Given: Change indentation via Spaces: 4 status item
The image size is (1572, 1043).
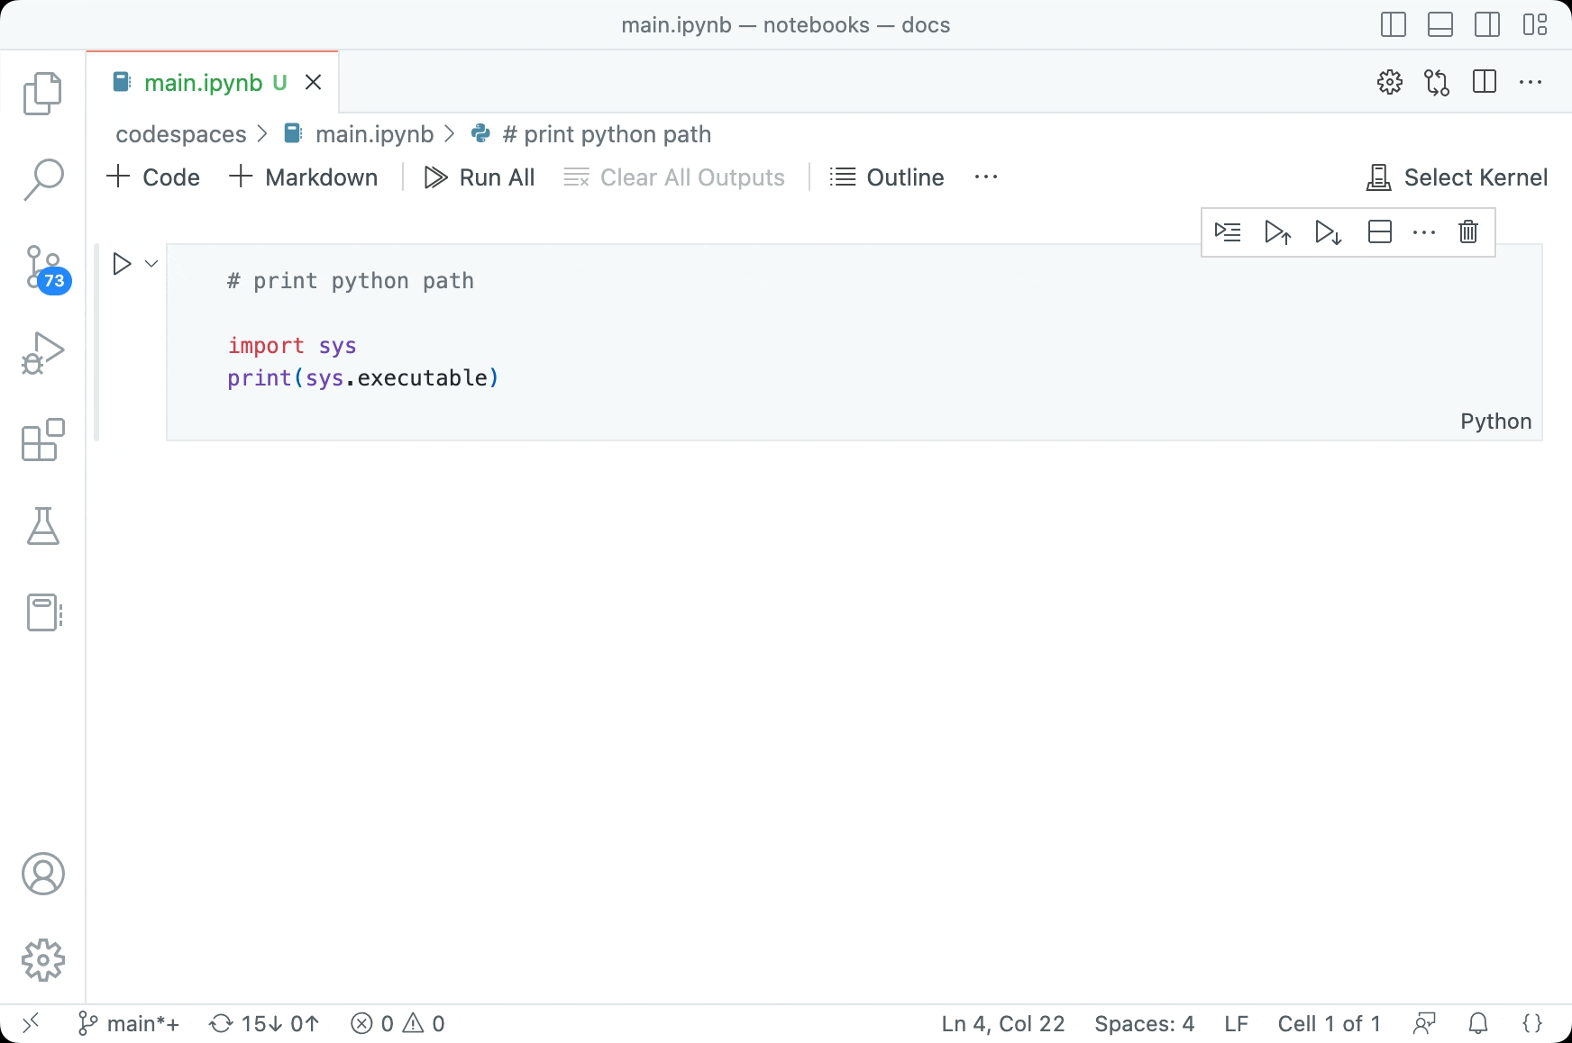Looking at the screenshot, I should coord(1144,1023).
